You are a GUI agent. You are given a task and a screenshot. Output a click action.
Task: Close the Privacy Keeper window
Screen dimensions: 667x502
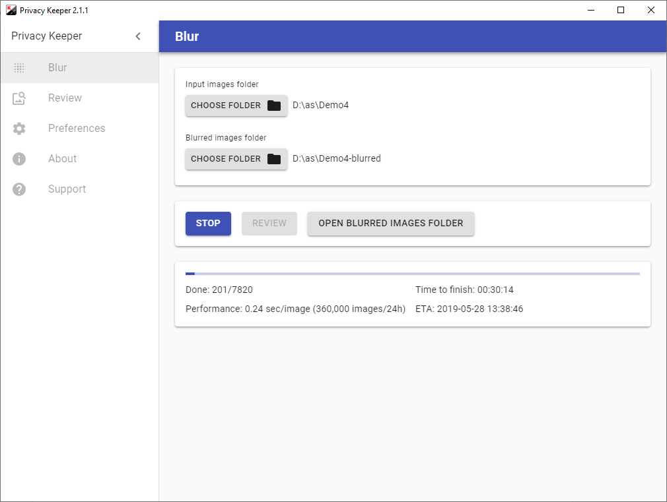pos(651,10)
